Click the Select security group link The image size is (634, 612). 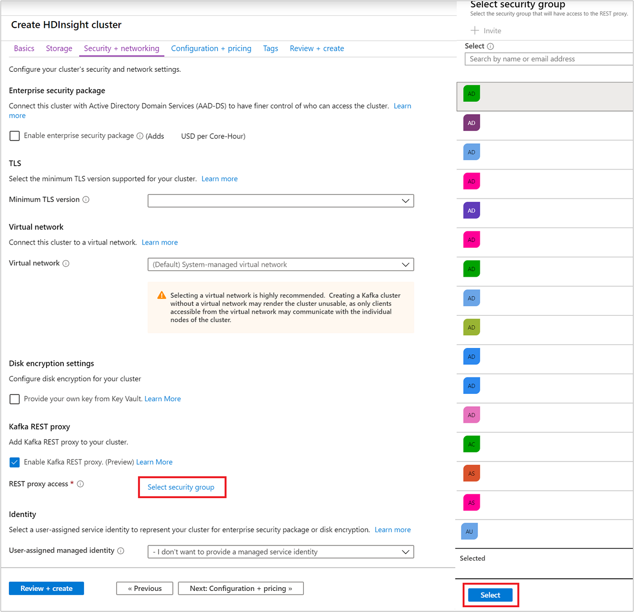[182, 487]
